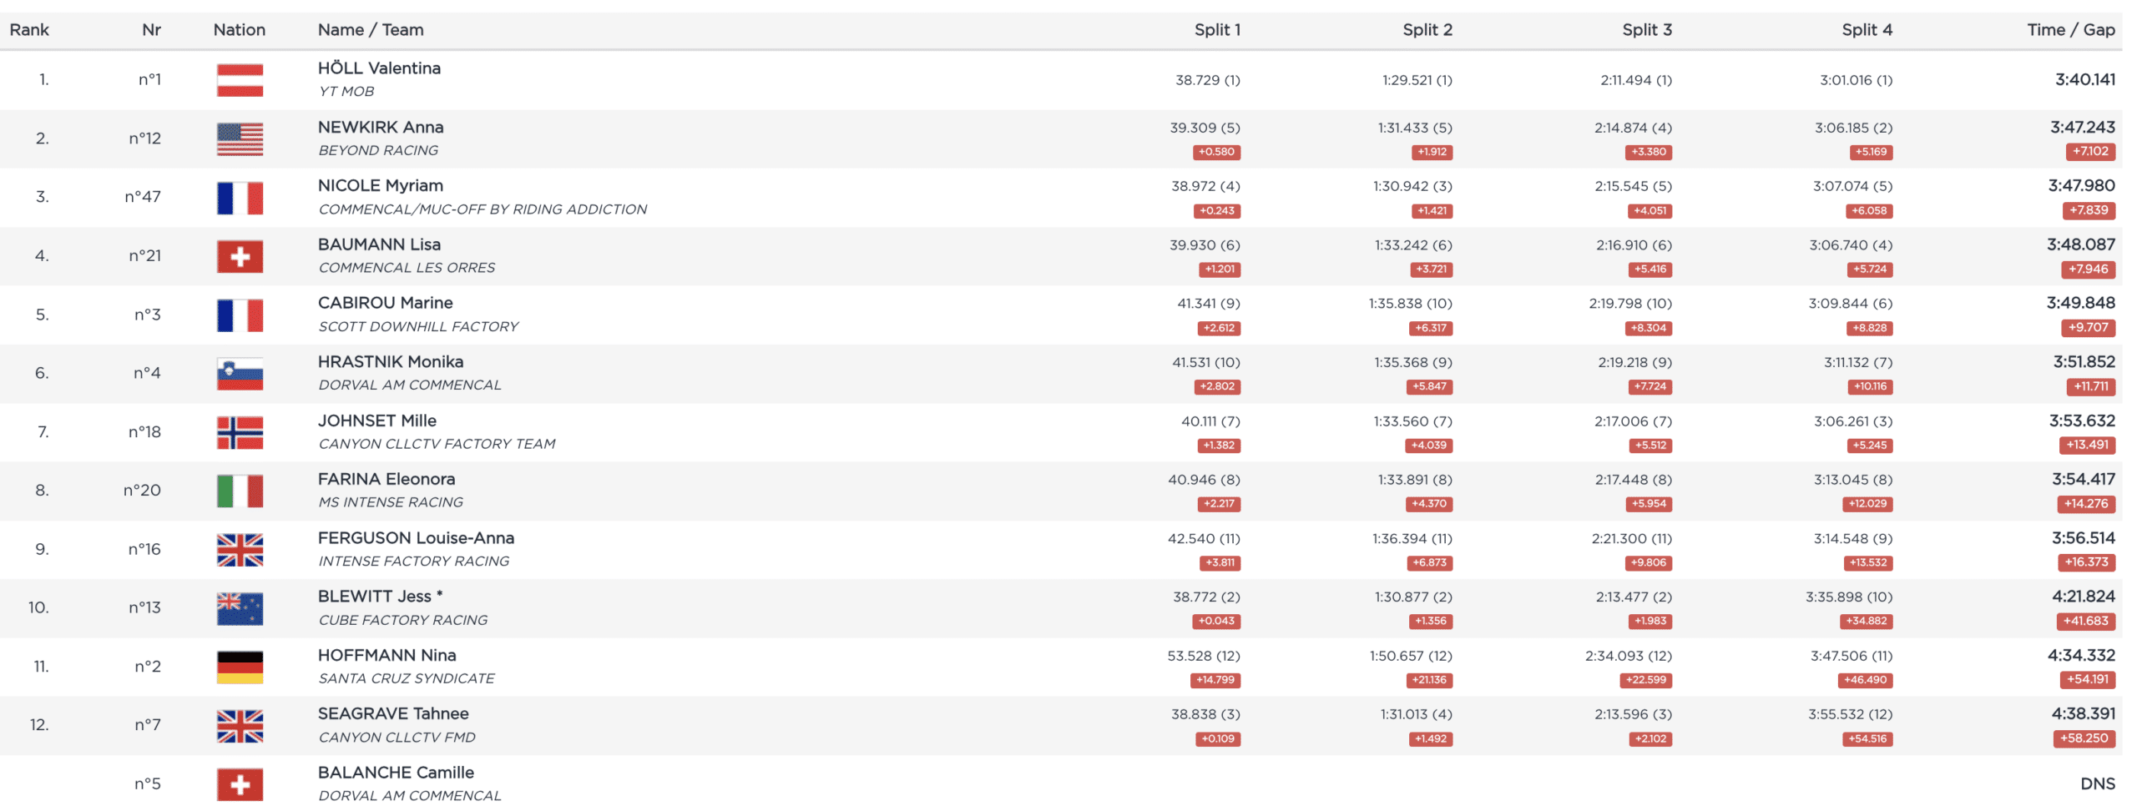This screenshot has height=811, width=2137.
Task: Click the Split 1 column header
Action: [x=1216, y=30]
